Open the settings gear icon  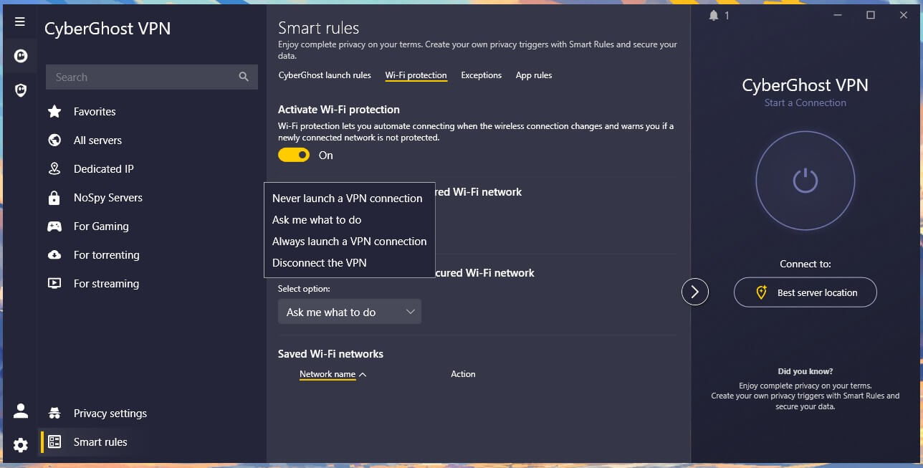pyautogui.click(x=21, y=445)
